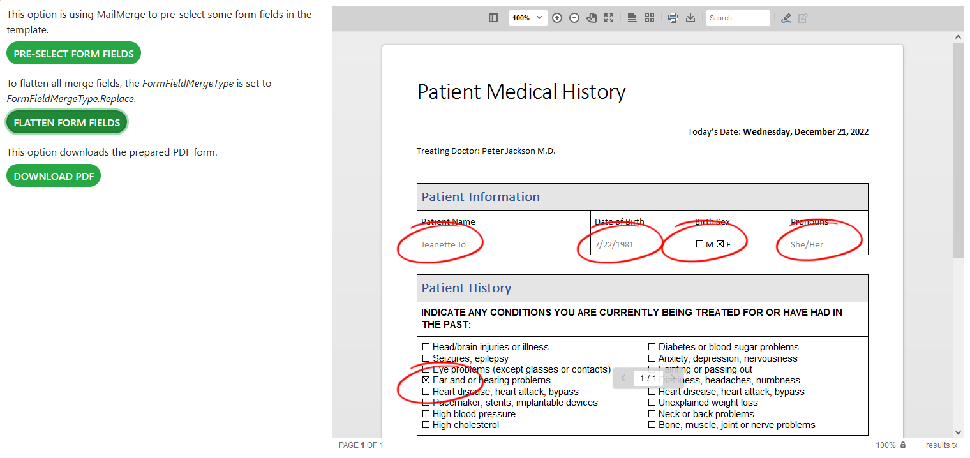Click results.tx file name in status bar

941,445
